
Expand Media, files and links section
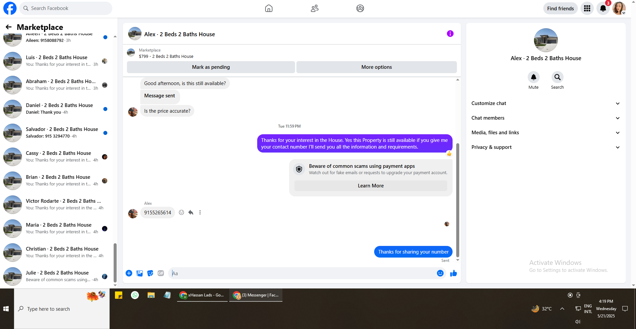(546, 133)
